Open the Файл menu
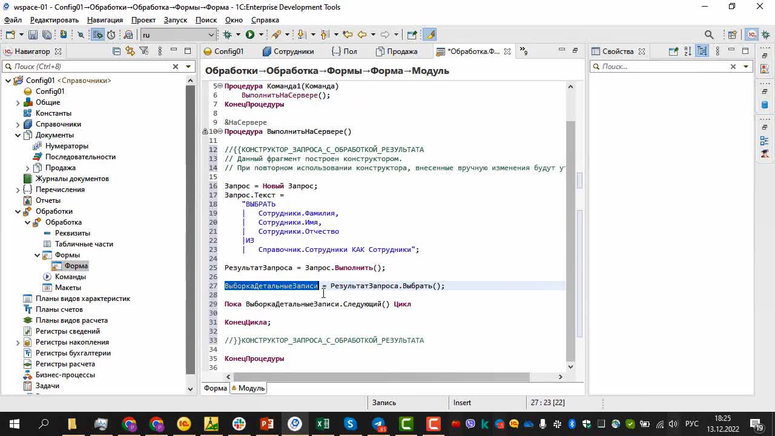Screen dimensions: 775x436 (13, 20)
